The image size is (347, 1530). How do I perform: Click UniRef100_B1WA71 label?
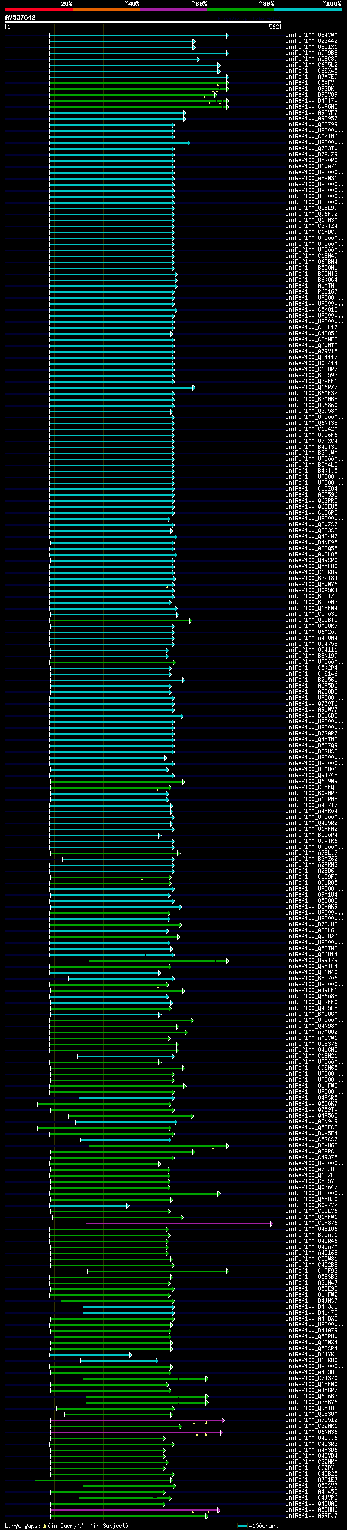click(311, 167)
